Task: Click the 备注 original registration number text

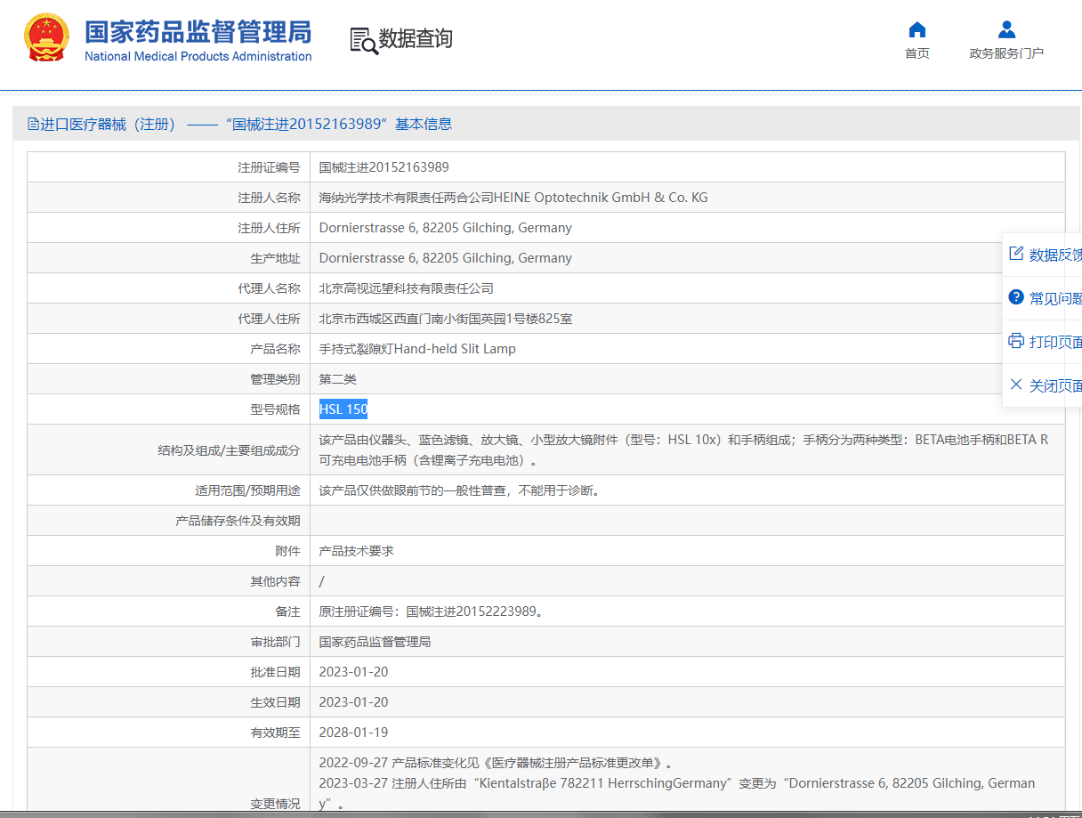Action: pos(431,611)
